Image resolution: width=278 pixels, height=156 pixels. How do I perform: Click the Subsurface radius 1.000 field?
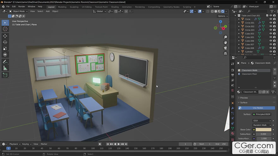tap(263, 139)
